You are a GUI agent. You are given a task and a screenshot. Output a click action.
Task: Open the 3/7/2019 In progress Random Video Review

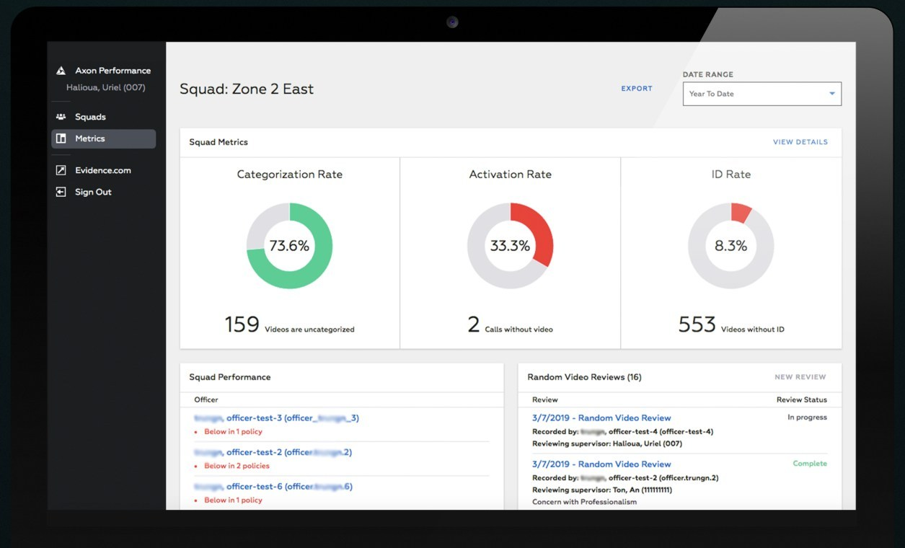pyautogui.click(x=601, y=417)
